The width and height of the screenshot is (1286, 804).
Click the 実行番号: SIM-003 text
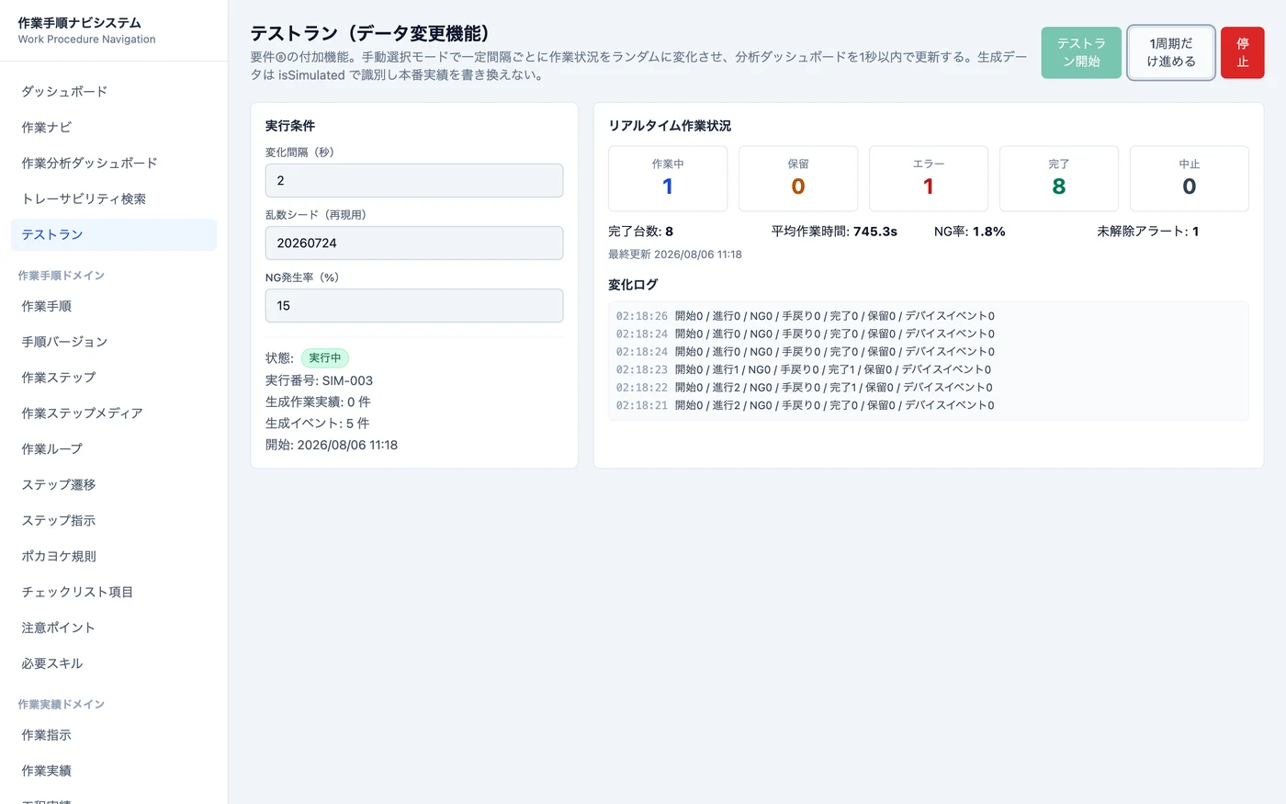point(319,380)
